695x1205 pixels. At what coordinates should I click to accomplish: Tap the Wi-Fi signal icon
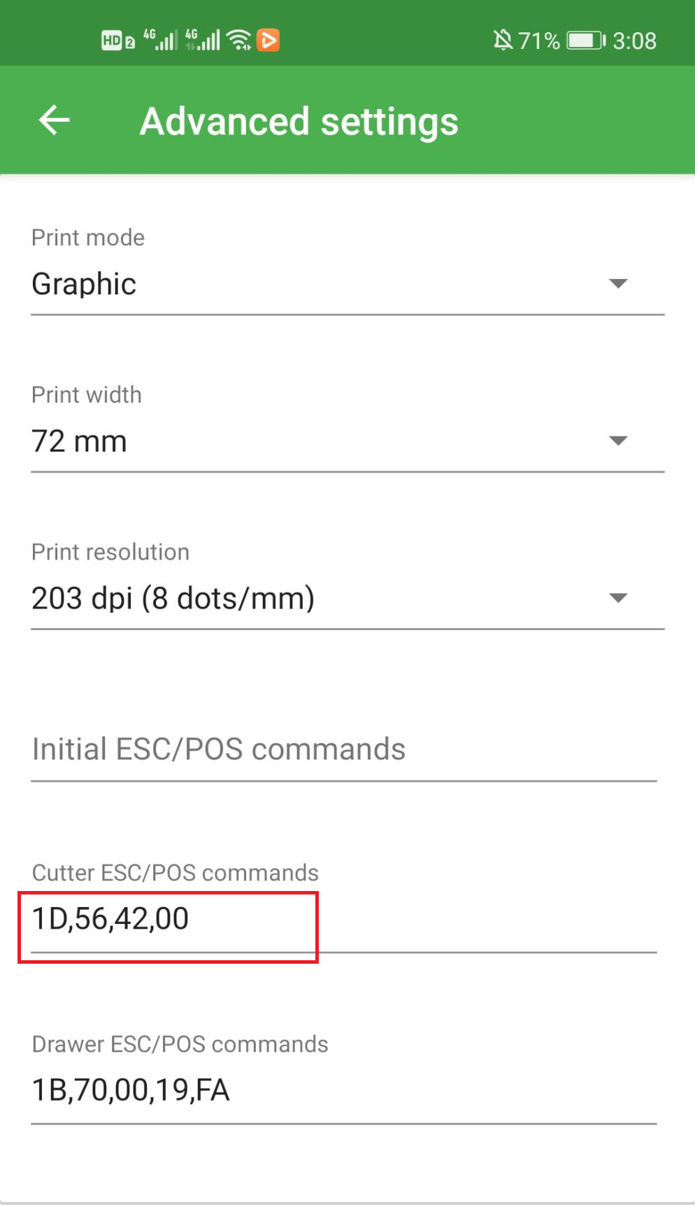[240, 41]
